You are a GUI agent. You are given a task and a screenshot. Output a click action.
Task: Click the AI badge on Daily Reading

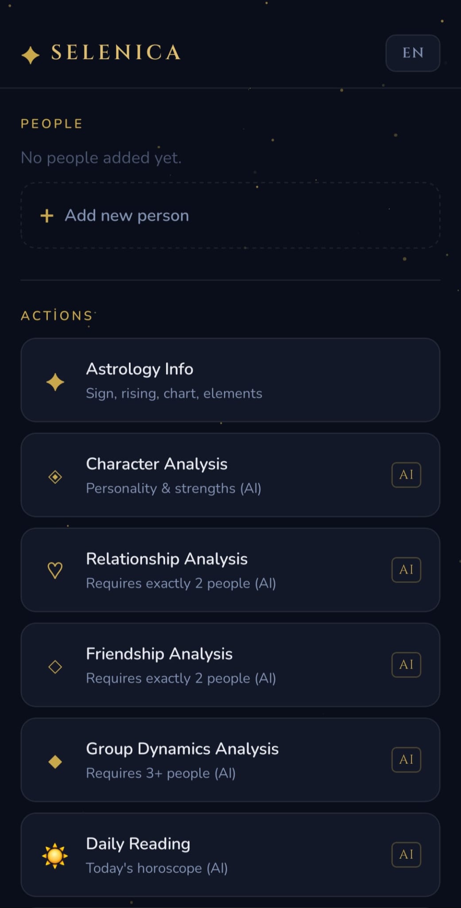(x=406, y=854)
